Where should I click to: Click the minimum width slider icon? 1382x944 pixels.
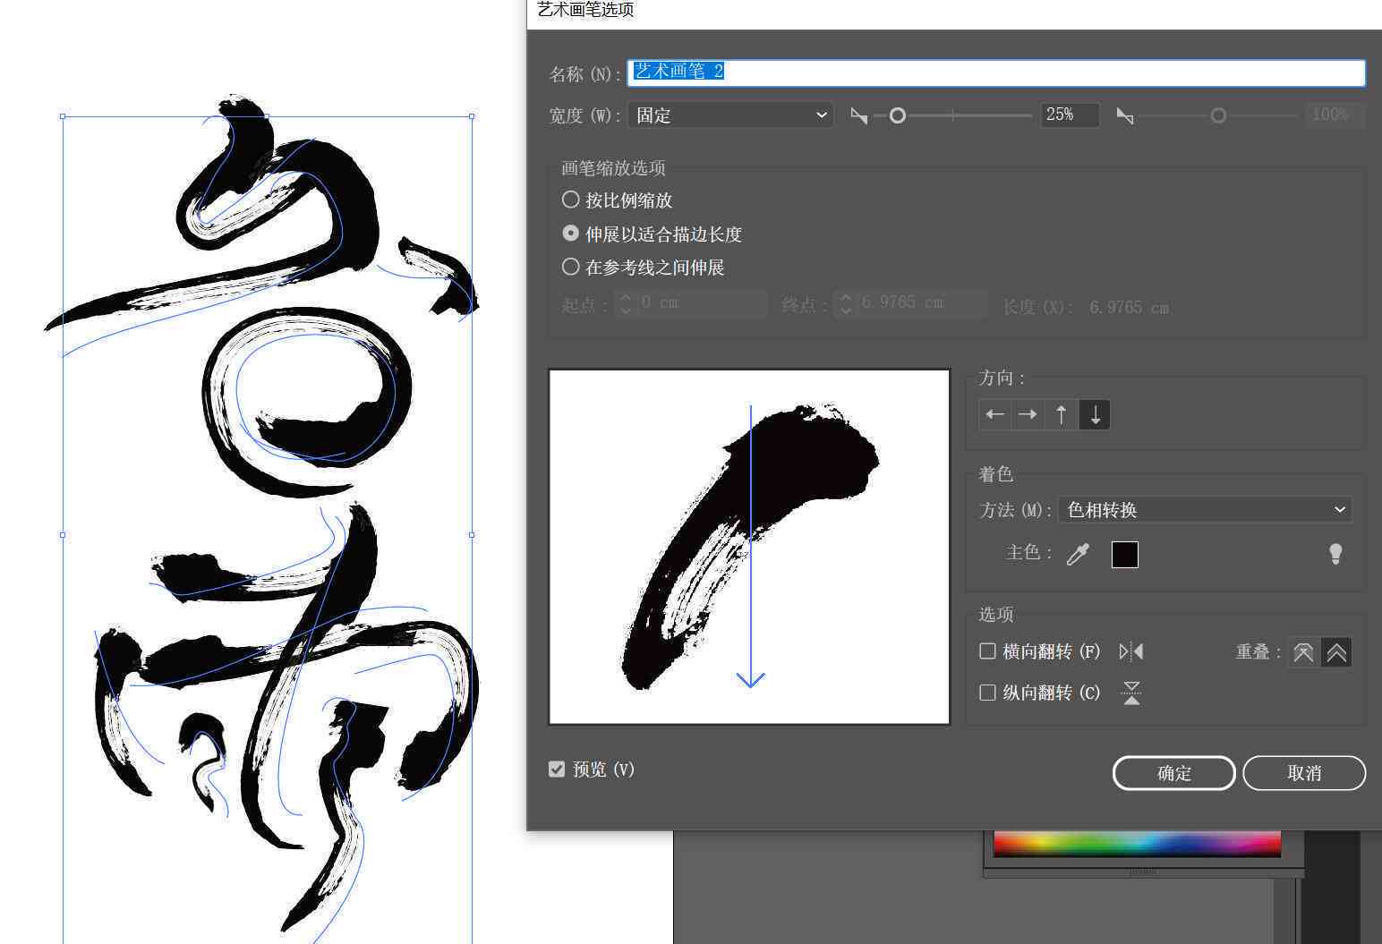pyautogui.click(x=858, y=115)
